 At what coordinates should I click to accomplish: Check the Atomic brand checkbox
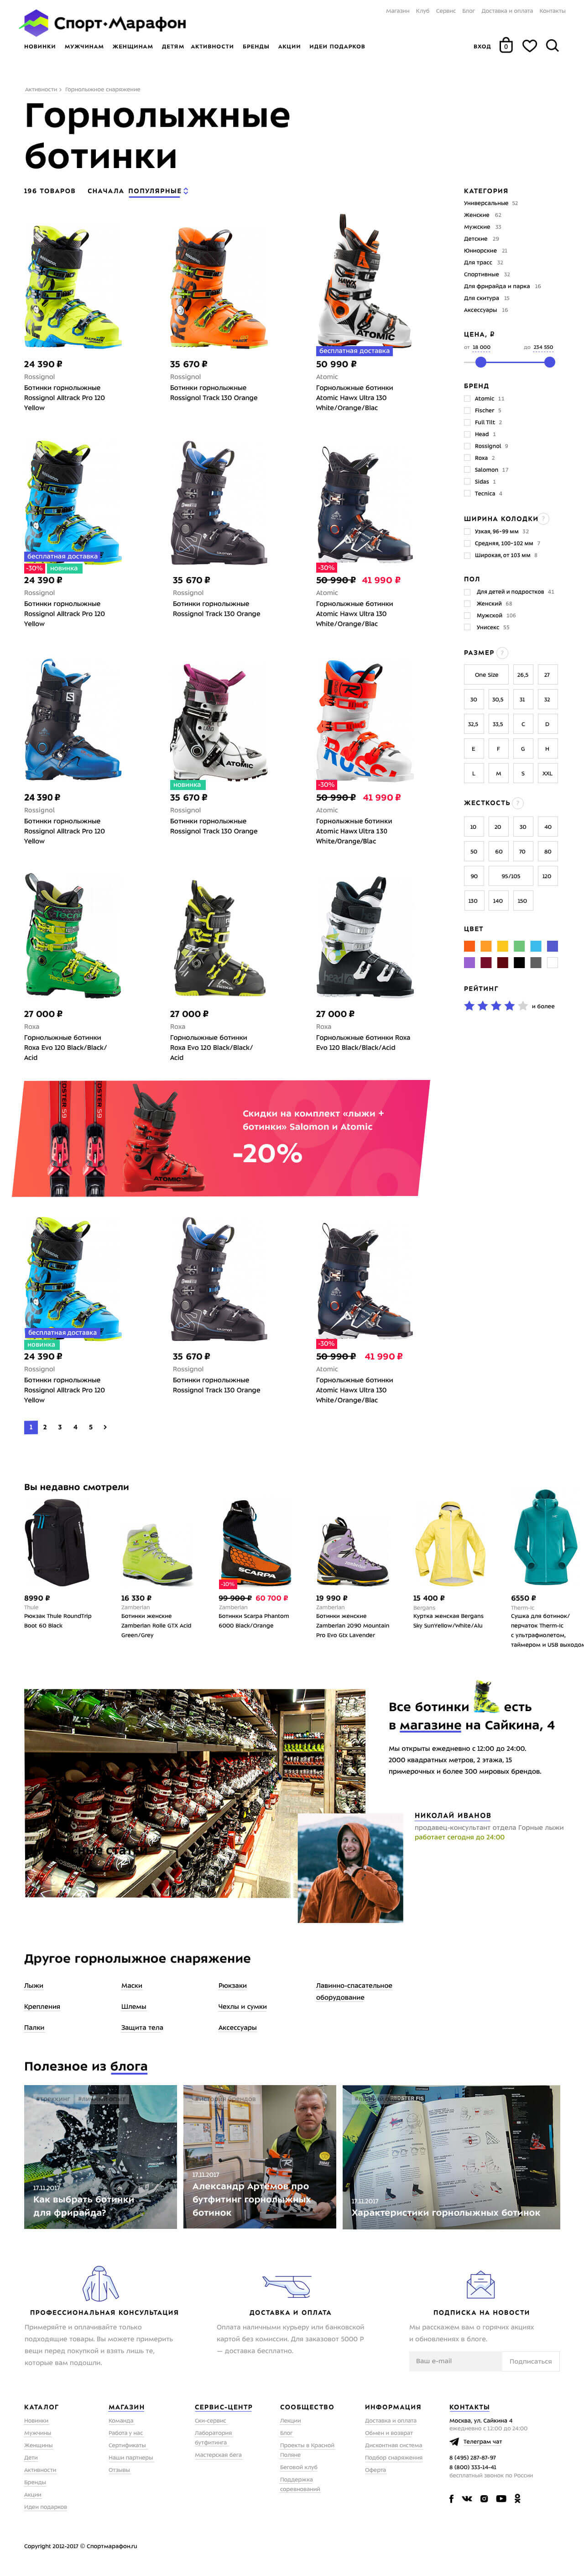466,398
